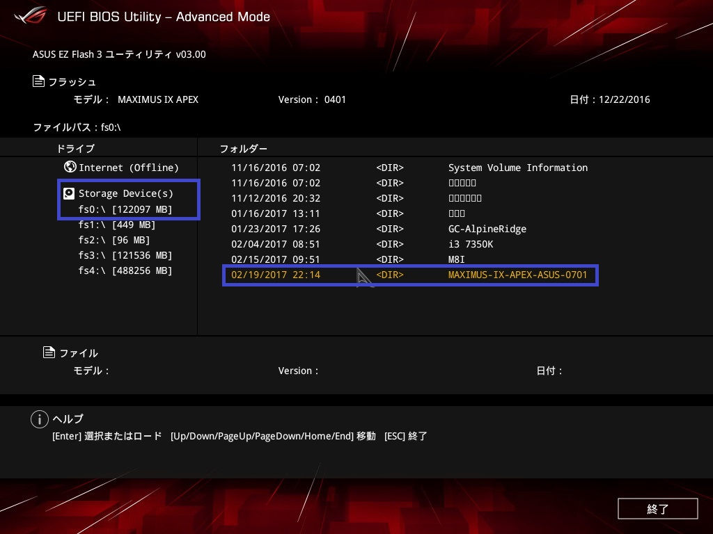Click folder row dated 11/12/2016 20:32
This screenshot has width=713, height=534.
point(356,198)
